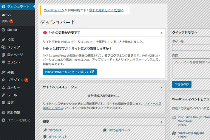Screen dimensions: 210x140
Task: Click the ユーザー person icon
Action: (3, 88)
